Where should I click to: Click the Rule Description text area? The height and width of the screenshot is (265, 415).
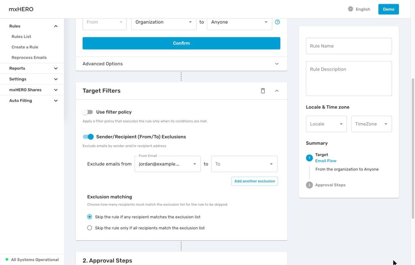349,79
